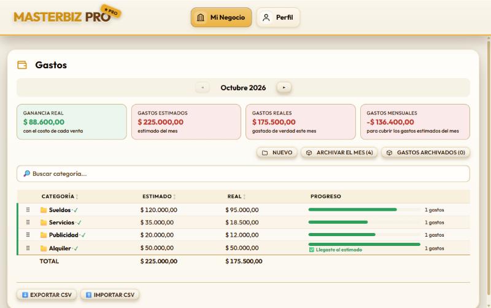Click the total estimate $ 225.000,00 in table
The image size is (491, 308).
pos(159,261)
